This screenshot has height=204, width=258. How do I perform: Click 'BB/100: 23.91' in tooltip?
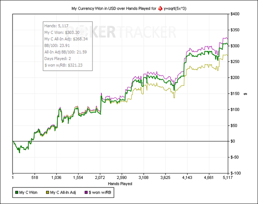[57, 46]
